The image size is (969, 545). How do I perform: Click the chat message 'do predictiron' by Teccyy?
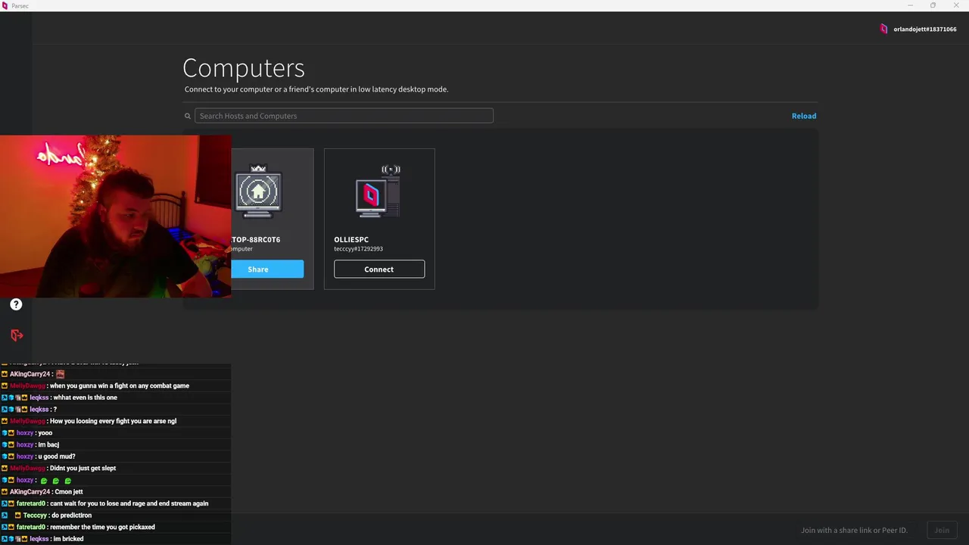click(71, 515)
